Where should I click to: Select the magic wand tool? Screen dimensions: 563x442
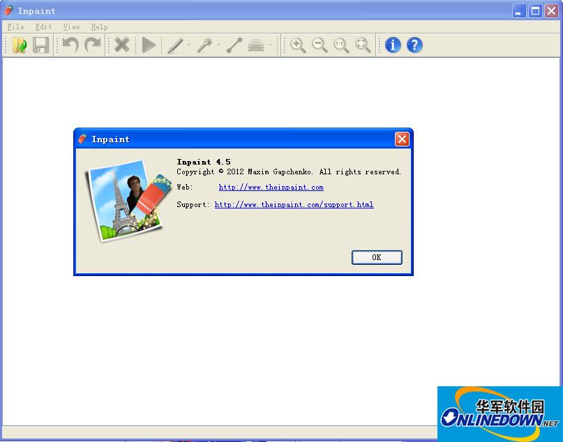coord(204,45)
